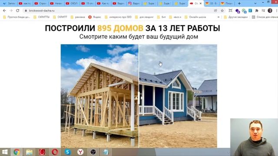Show hidden bookmarks via the » chevron
Image resolution: width=278 pixels, height=156 pixels.
click(218, 17)
